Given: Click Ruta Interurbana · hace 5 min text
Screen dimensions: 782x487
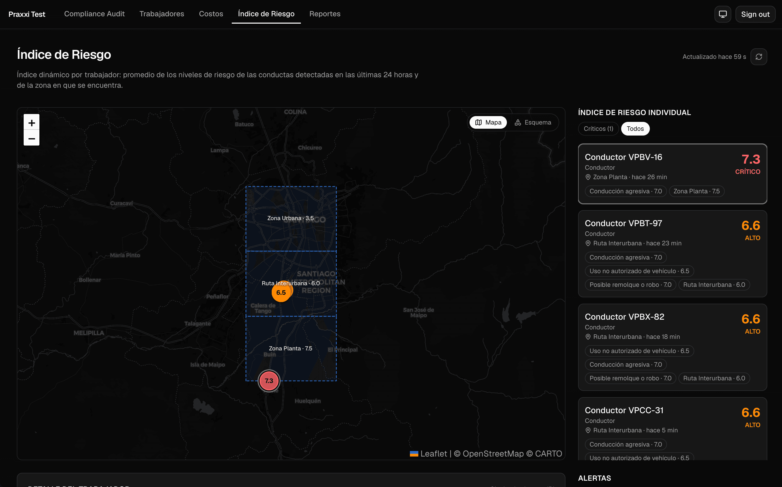Looking at the screenshot, I should click(x=635, y=430).
